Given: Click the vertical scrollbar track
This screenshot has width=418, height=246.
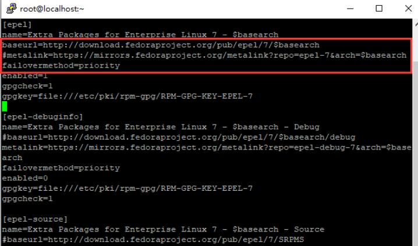Looking at the screenshot, I should point(416,133).
